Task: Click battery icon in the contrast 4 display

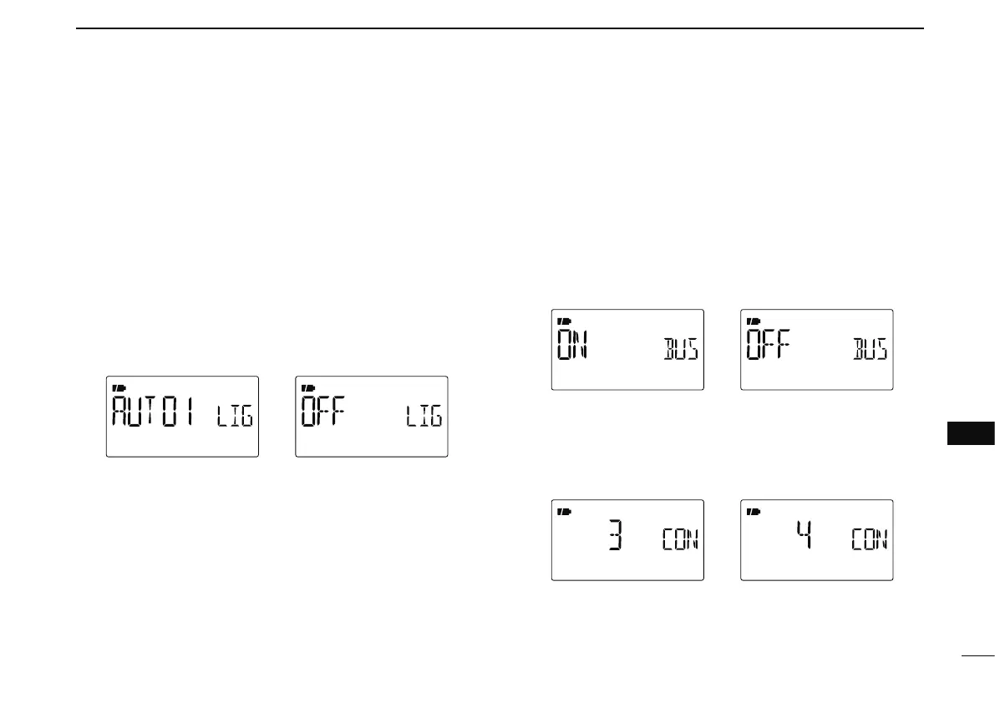Action: pyautogui.click(x=754, y=510)
